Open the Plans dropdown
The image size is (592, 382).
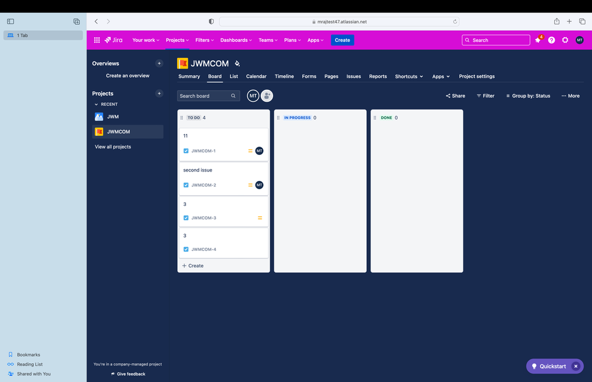tap(292, 40)
